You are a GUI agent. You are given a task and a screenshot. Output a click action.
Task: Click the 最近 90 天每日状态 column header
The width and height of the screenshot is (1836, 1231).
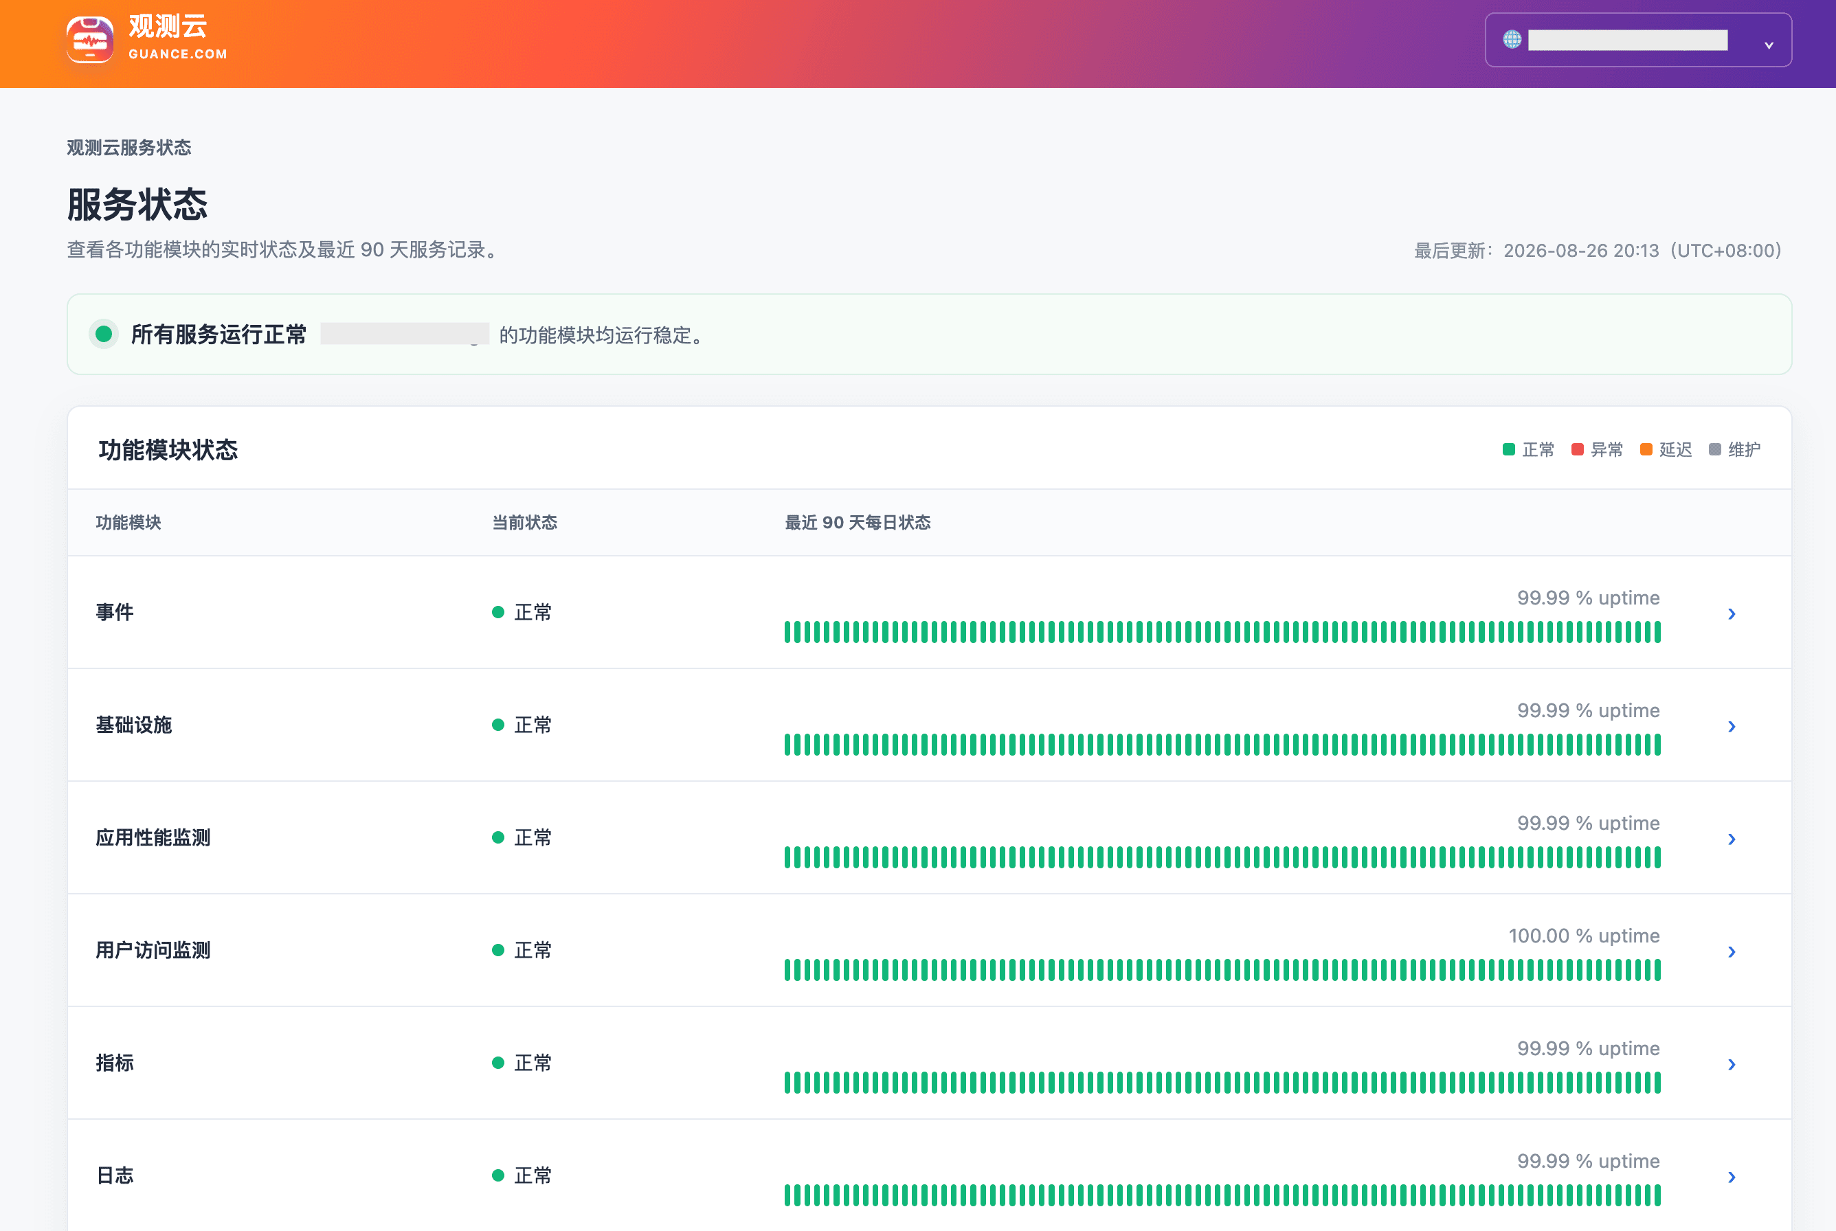pyautogui.click(x=858, y=522)
